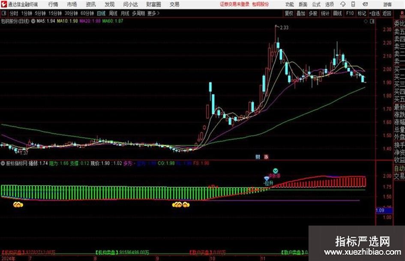
Task: Click the 10 month timeline marker
Action: (x=212, y=258)
